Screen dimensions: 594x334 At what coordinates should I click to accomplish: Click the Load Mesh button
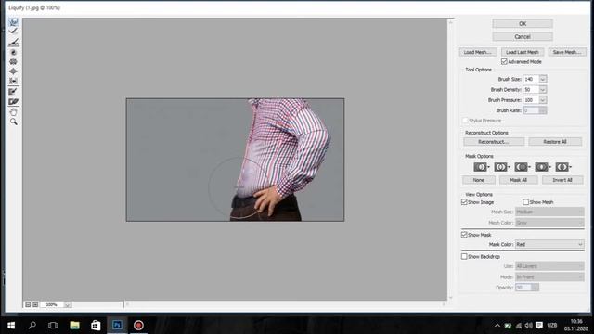click(478, 52)
